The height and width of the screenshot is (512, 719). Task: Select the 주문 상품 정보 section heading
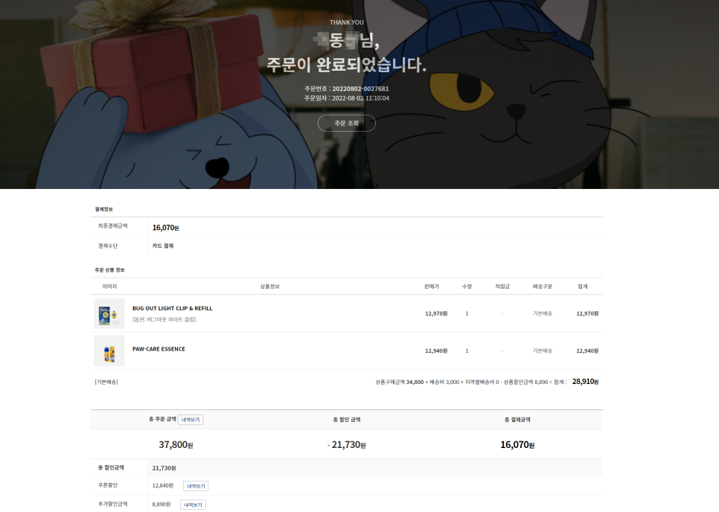coord(109,270)
